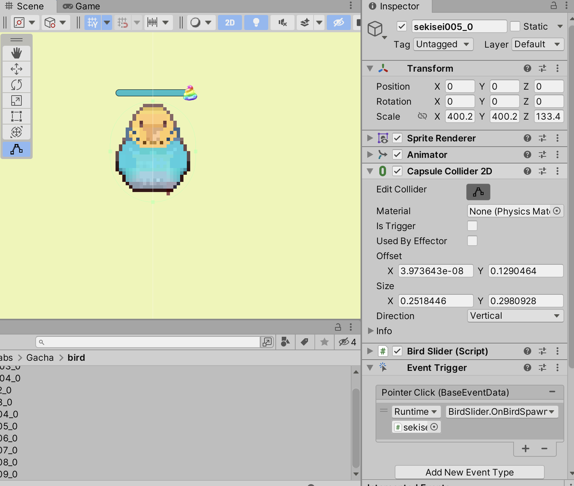
Task: Open the Layer dropdown
Action: click(537, 44)
